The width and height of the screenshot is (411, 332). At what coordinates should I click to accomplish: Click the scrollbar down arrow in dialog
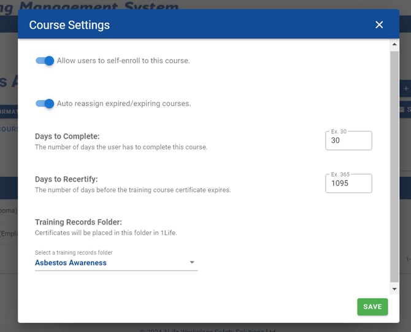(394, 288)
